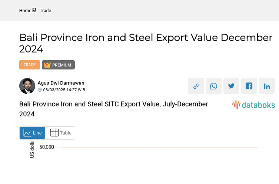Open author Agus Dwi Darmawan's name link
This screenshot has height=184, width=279.
61,83
